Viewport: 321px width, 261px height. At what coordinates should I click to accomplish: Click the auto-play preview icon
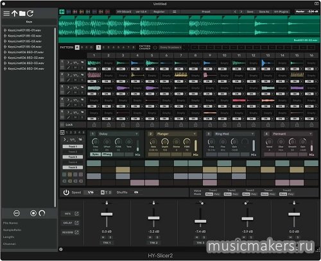17,213
